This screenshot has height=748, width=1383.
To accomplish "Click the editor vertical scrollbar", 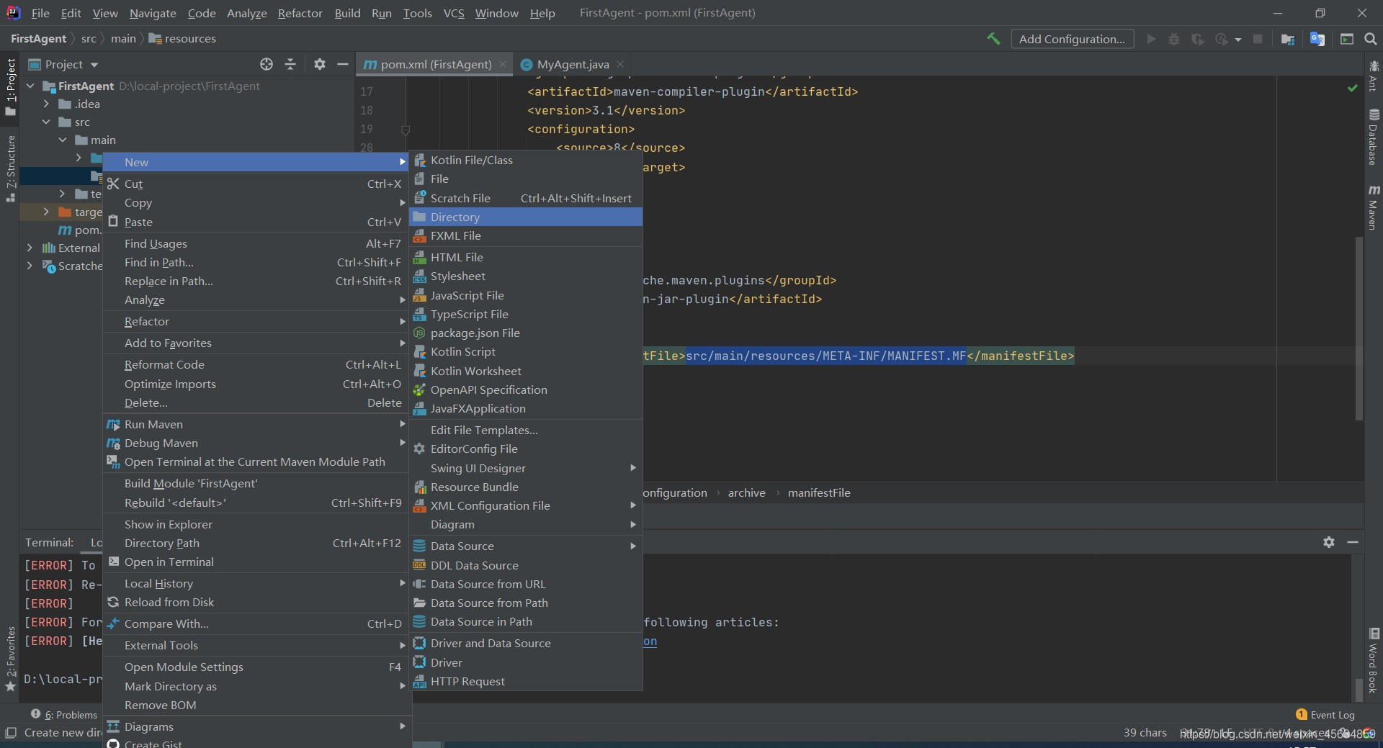I will coord(1359,328).
